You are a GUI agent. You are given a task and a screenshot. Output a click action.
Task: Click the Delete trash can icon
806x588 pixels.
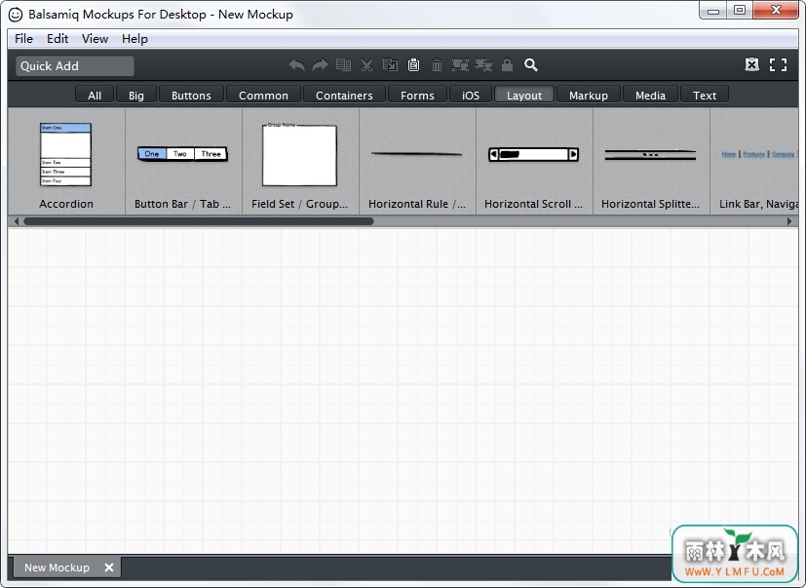coord(437,64)
